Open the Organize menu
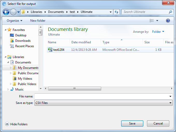This screenshot has height=132, width=176. [14, 21]
